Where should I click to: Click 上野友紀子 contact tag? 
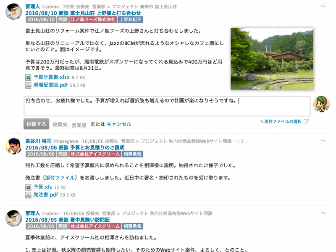pos(130,19)
